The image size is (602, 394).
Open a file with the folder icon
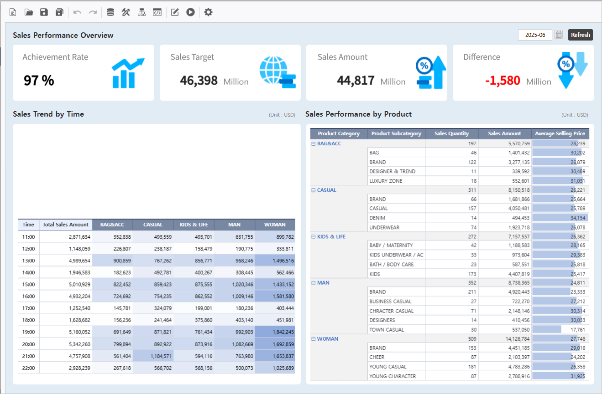29,12
